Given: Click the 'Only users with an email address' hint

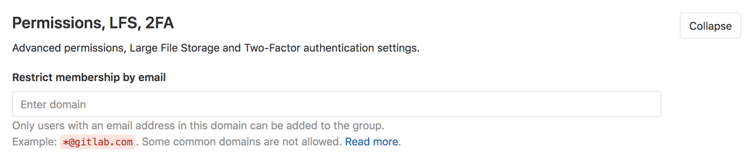Looking at the screenshot, I should point(198,126).
